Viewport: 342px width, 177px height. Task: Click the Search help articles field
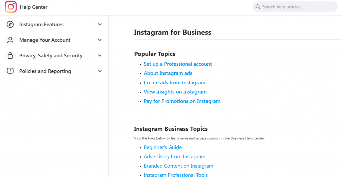click(297, 7)
